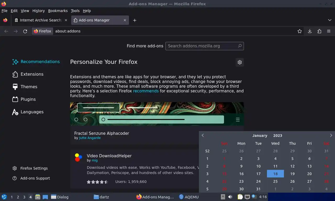Open the Dialog window from the taskbar

[x=60, y=197]
